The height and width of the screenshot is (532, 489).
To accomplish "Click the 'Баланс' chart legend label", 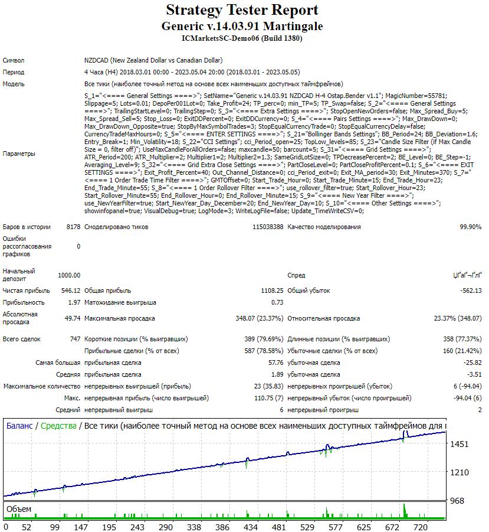I will coord(19,426).
